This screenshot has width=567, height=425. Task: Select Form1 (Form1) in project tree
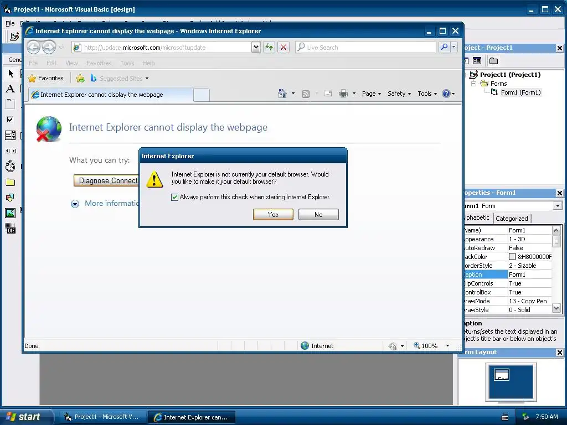(x=520, y=92)
